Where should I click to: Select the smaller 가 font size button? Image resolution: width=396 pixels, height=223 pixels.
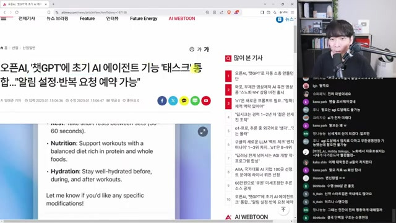pyautogui.click(x=199, y=50)
